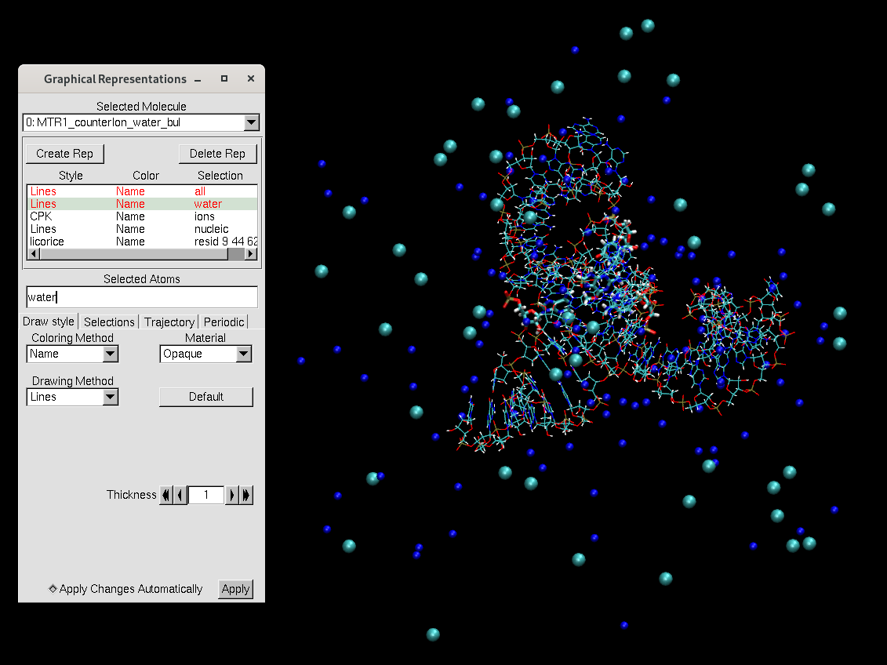The width and height of the screenshot is (887, 665).
Task: Select the CPK ions representation
Action: click(x=141, y=216)
